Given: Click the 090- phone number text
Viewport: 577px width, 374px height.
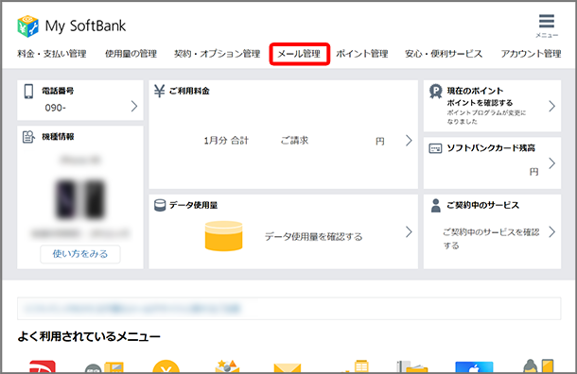Looking at the screenshot, I should point(55,108).
